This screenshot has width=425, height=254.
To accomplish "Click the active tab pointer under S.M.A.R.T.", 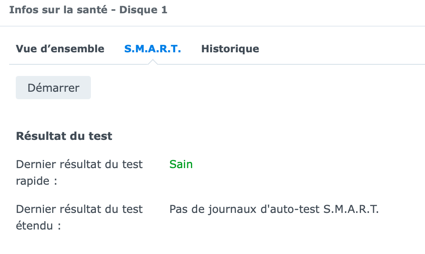I will (152, 62).
